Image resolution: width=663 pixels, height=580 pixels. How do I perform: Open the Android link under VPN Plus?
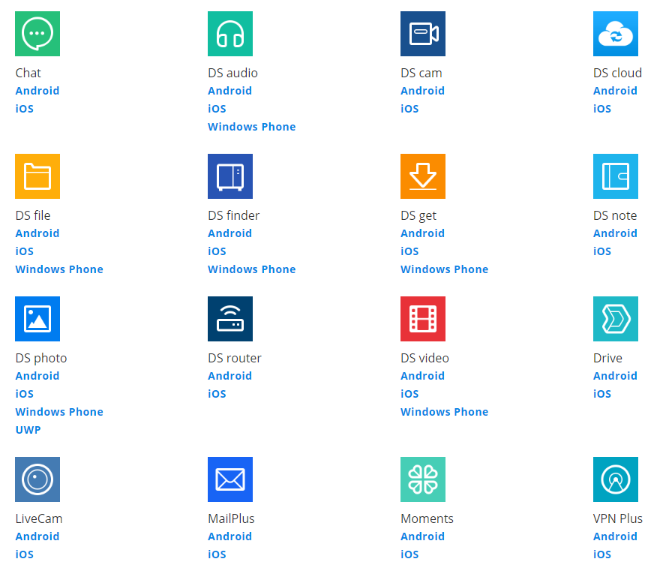pos(615,536)
